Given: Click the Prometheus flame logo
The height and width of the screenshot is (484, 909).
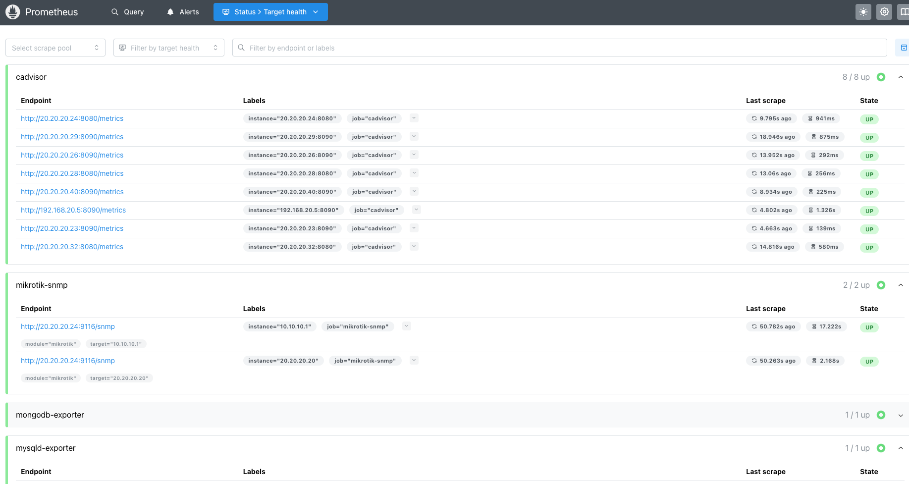Looking at the screenshot, I should (x=12, y=12).
